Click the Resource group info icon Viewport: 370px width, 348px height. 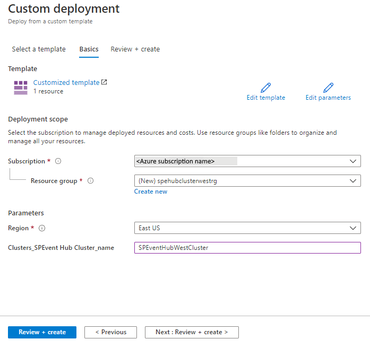click(x=90, y=181)
